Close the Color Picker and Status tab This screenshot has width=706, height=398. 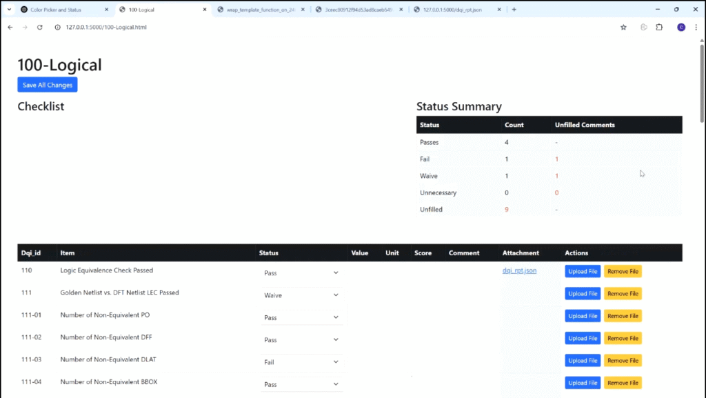107,10
